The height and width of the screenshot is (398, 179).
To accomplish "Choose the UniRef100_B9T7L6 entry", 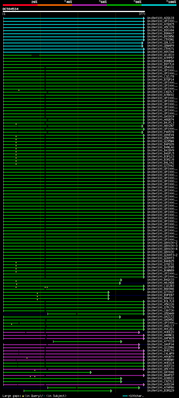I will point(161,64).
